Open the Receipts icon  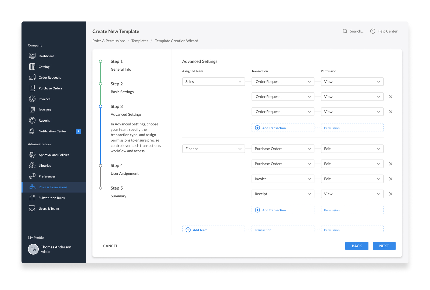32,110
